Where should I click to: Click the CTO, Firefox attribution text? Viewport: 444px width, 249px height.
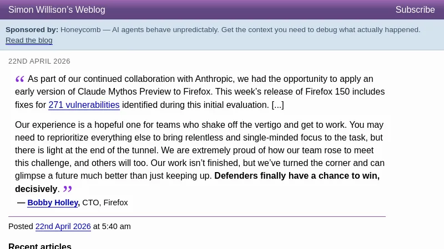click(x=105, y=203)
